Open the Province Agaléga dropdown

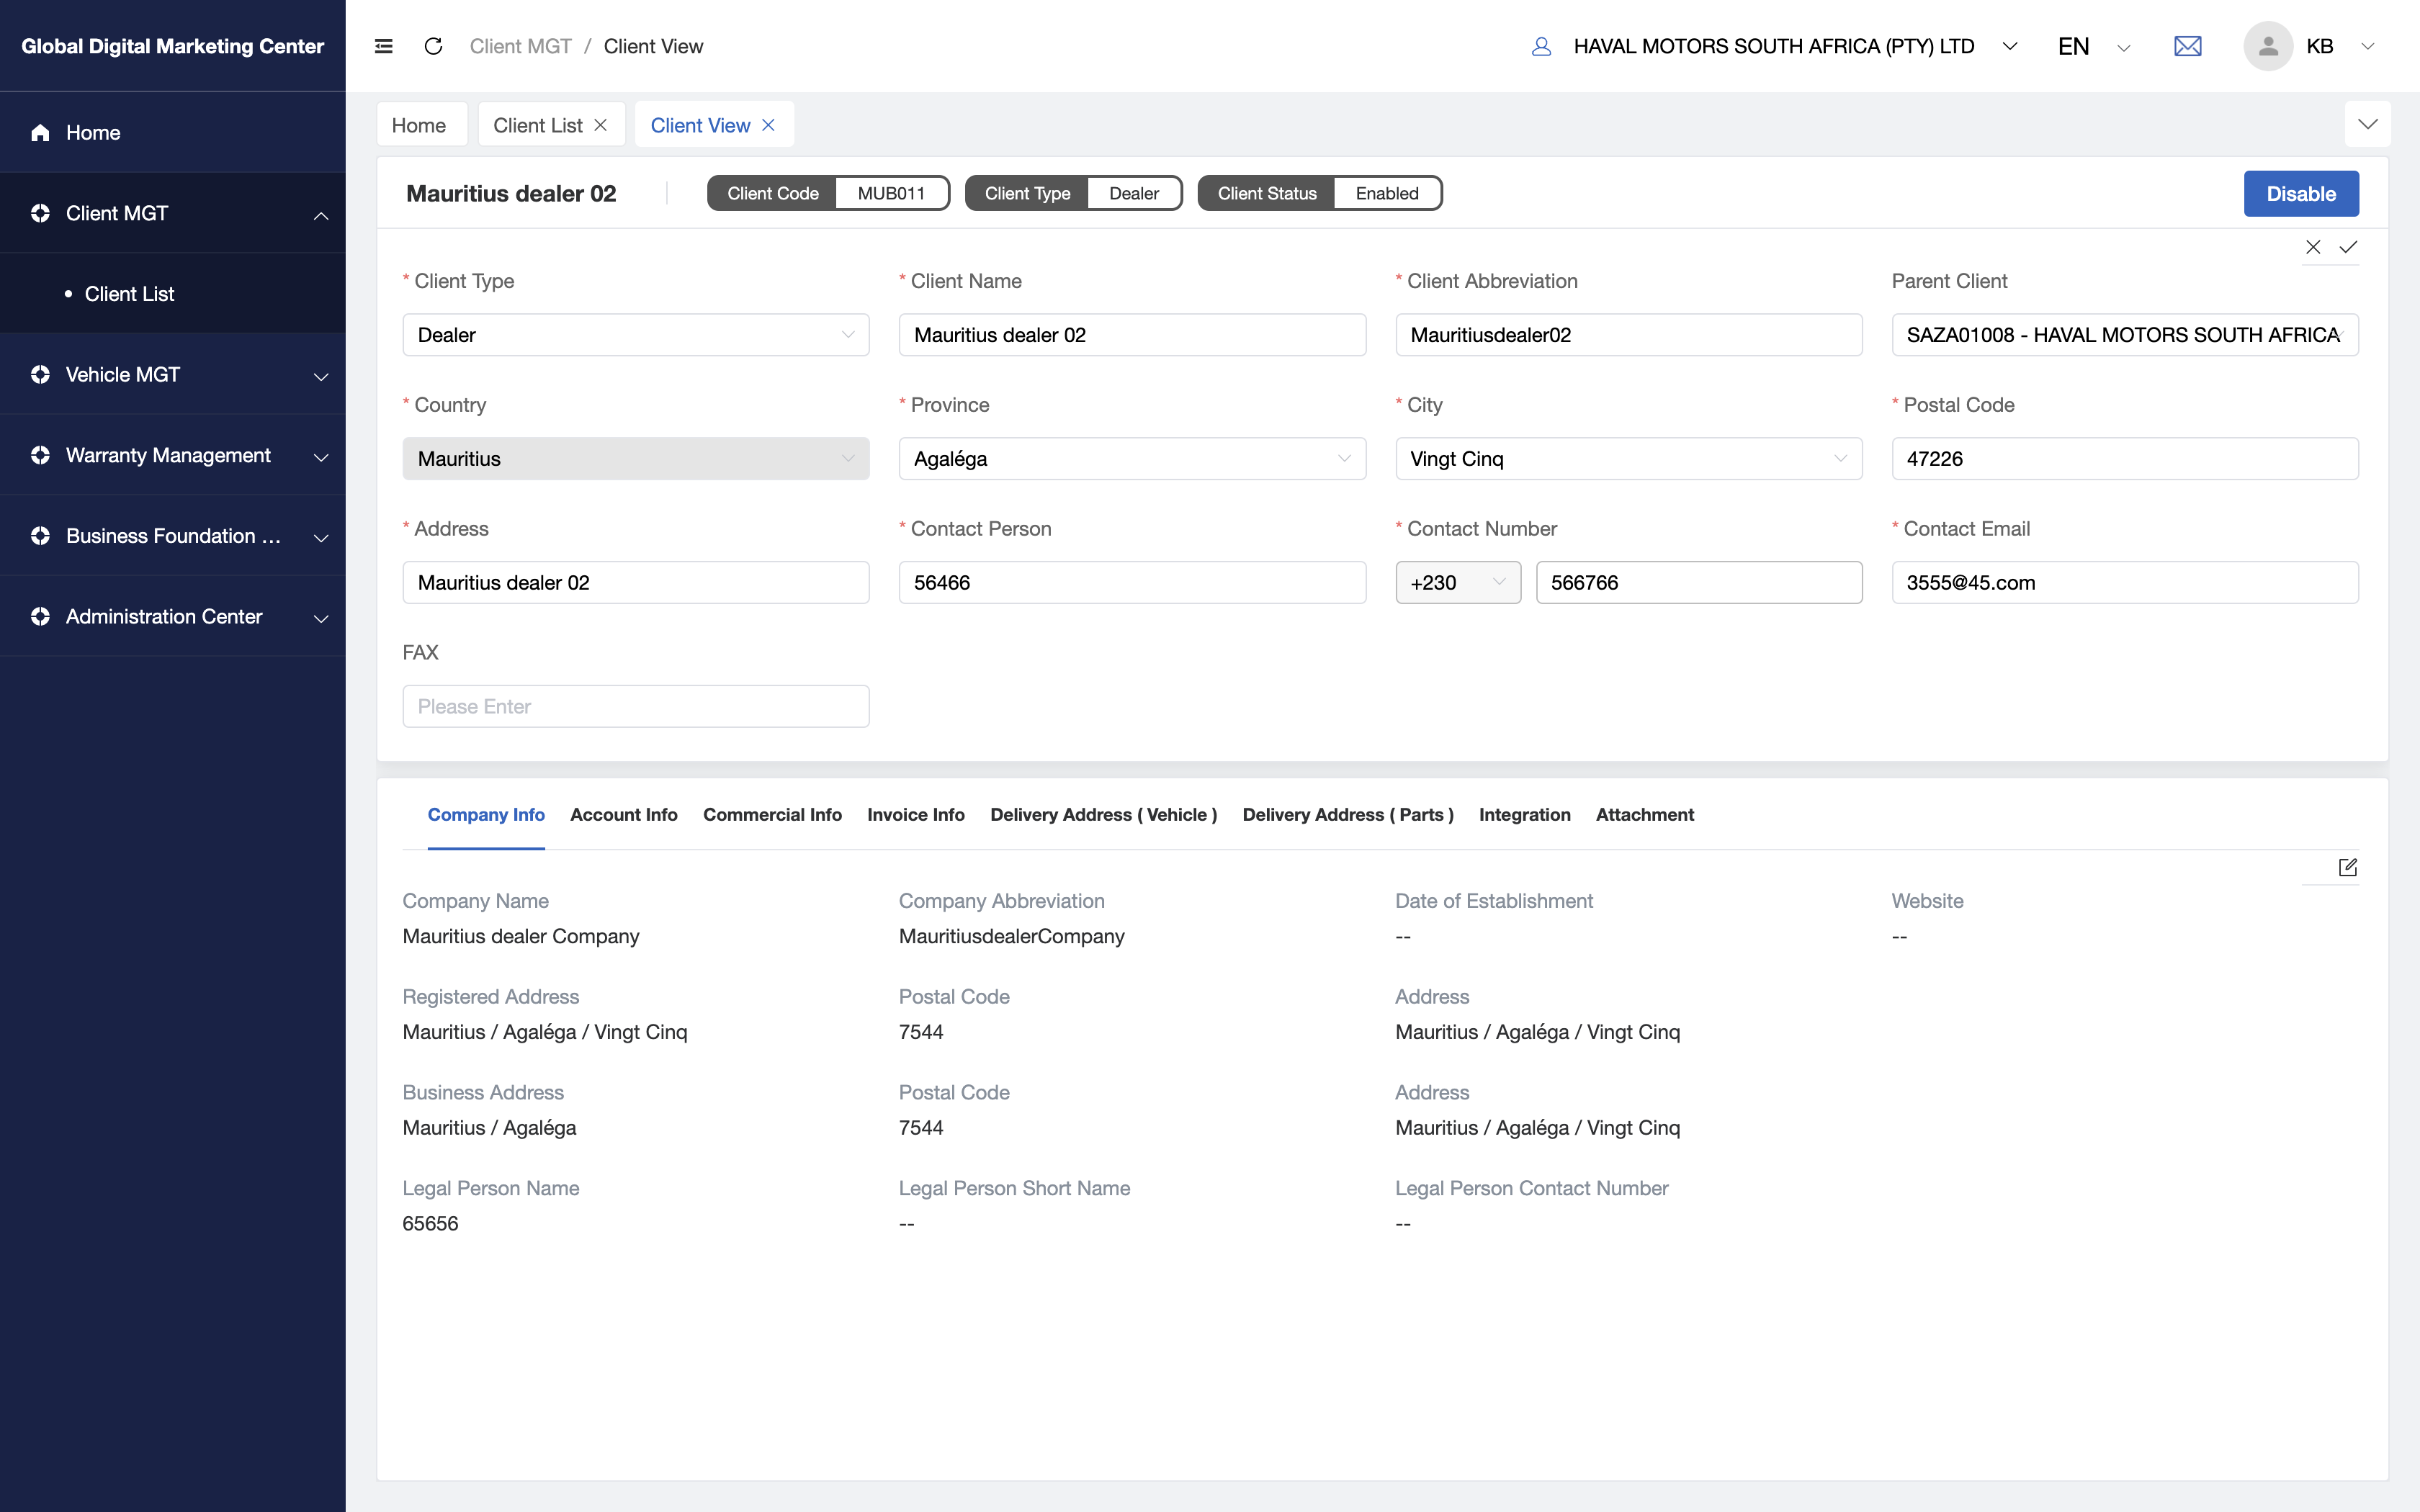click(1132, 459)
